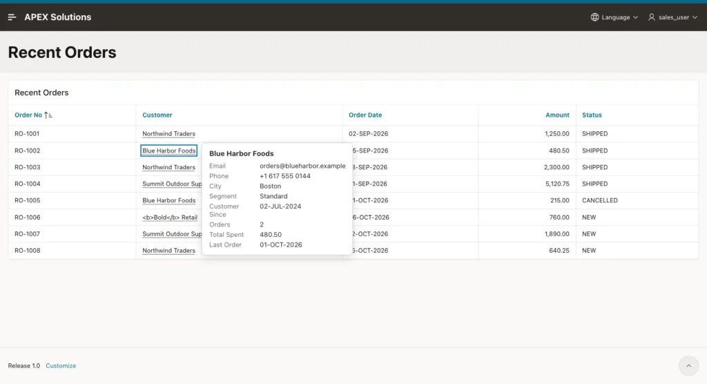
Task: Click phone number +1 617 555 0144
Action: (x=285, y=176)
